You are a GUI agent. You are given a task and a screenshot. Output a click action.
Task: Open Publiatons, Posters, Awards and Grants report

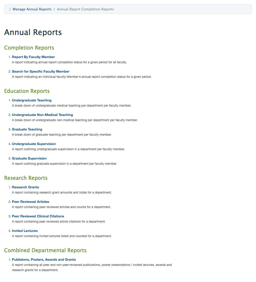click(44, 260)
